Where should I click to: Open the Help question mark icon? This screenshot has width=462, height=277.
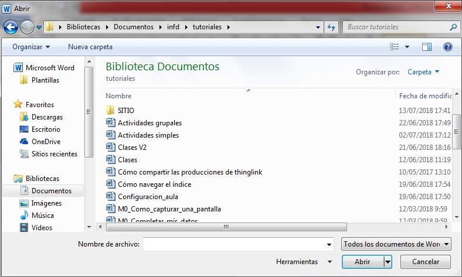click(x=447, y=47)
